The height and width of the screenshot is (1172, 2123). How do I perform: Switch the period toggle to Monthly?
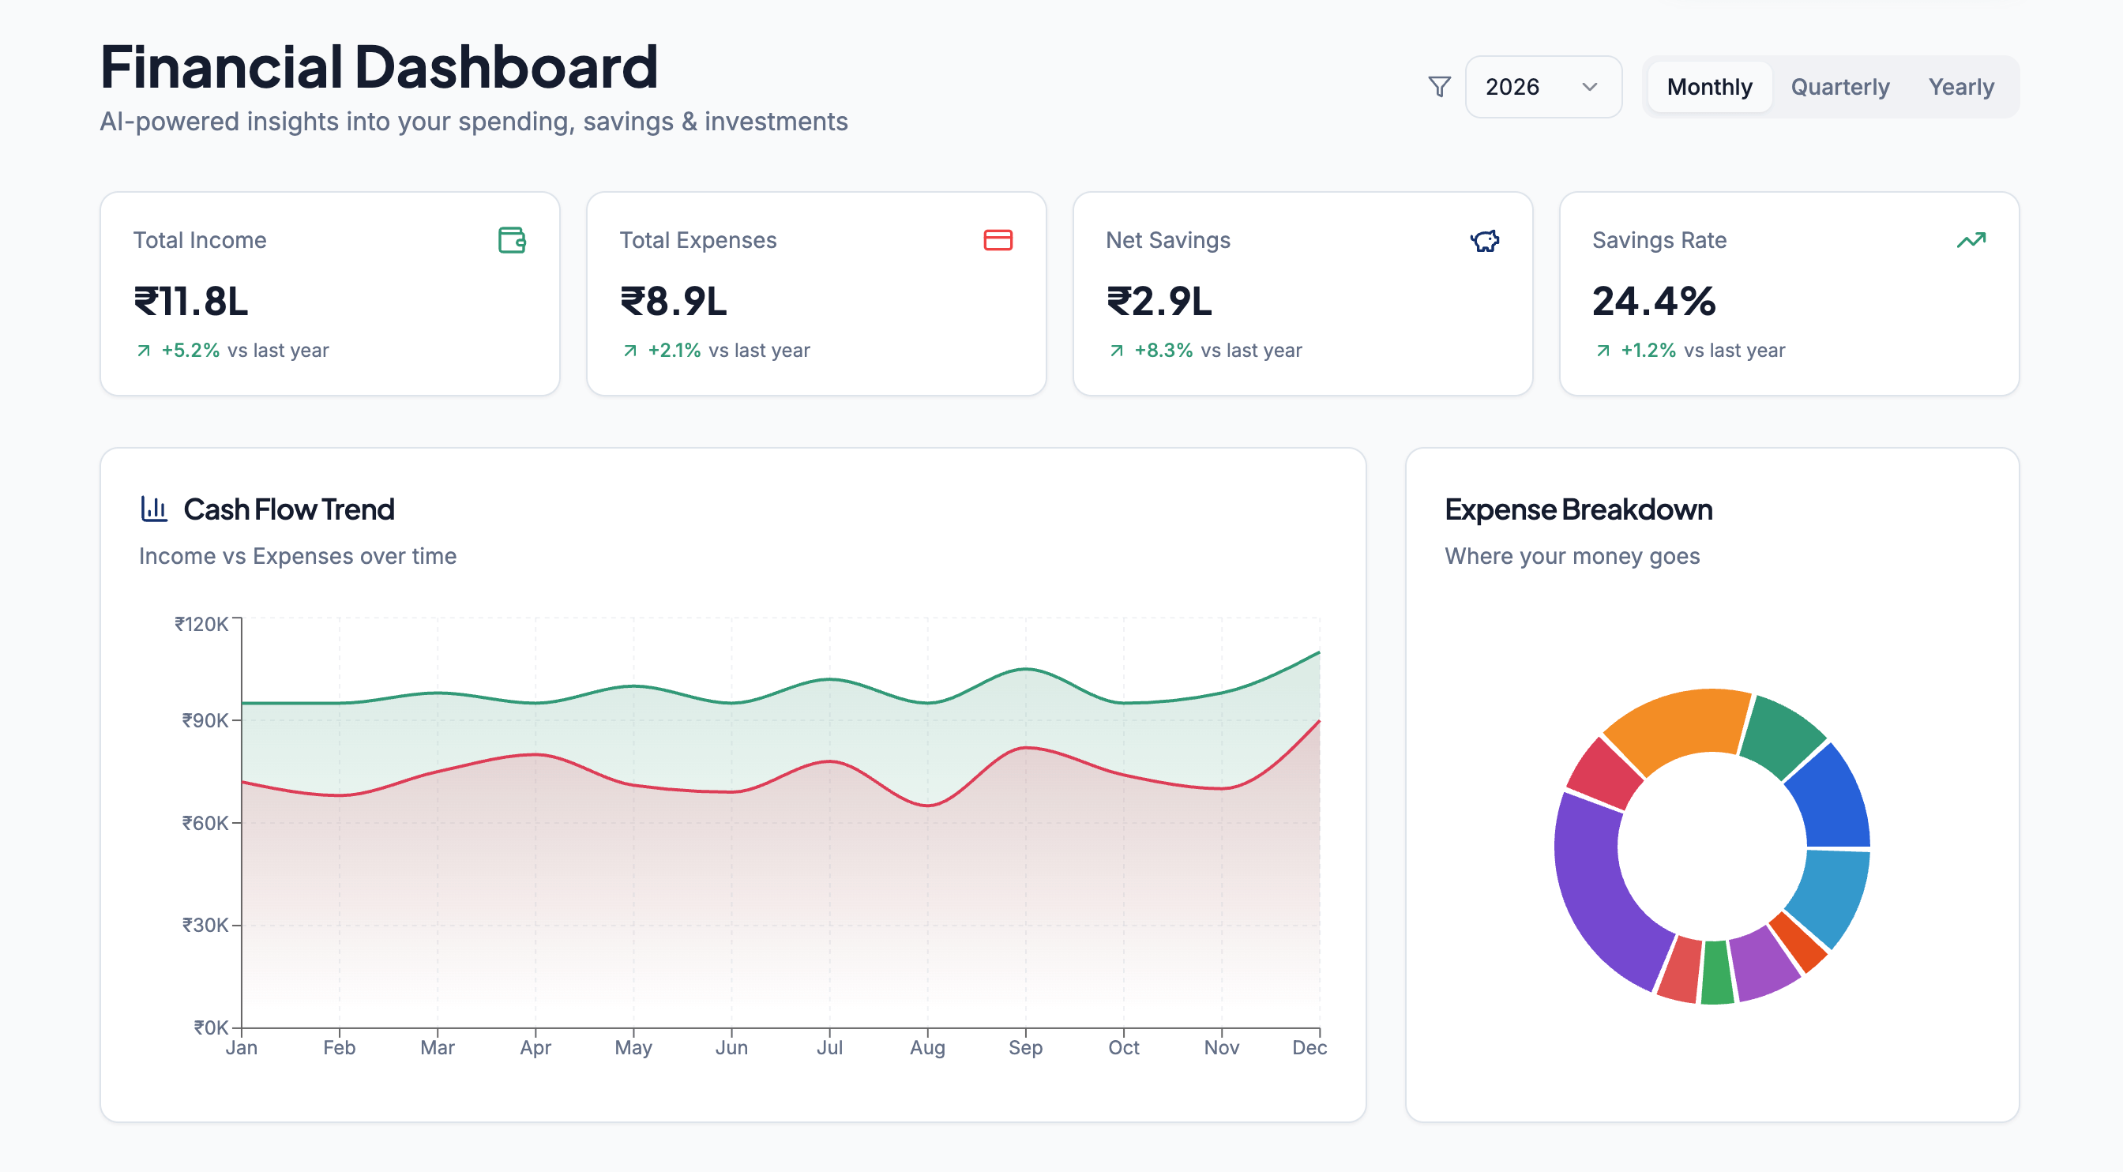[x=1708, y=87]
